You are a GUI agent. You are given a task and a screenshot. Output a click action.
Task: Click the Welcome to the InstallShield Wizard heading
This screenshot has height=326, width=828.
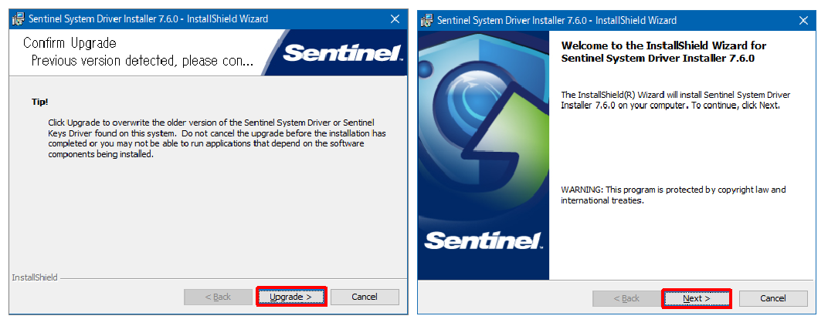(x=663, y=52)
